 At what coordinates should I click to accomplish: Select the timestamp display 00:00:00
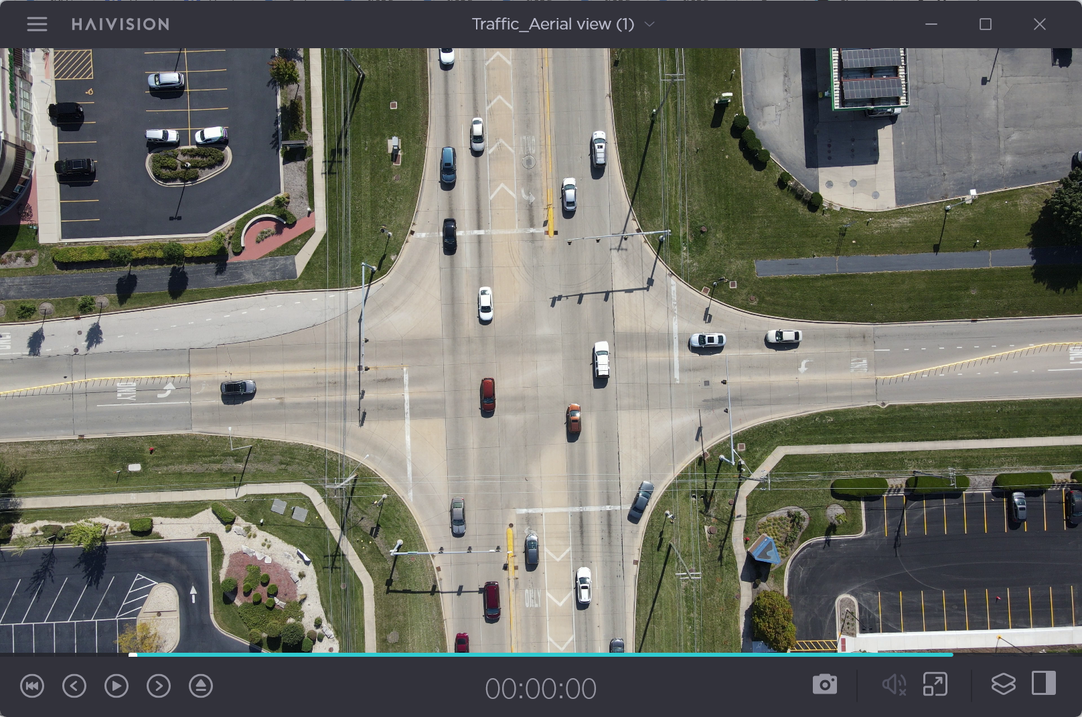tap(542, 688)
